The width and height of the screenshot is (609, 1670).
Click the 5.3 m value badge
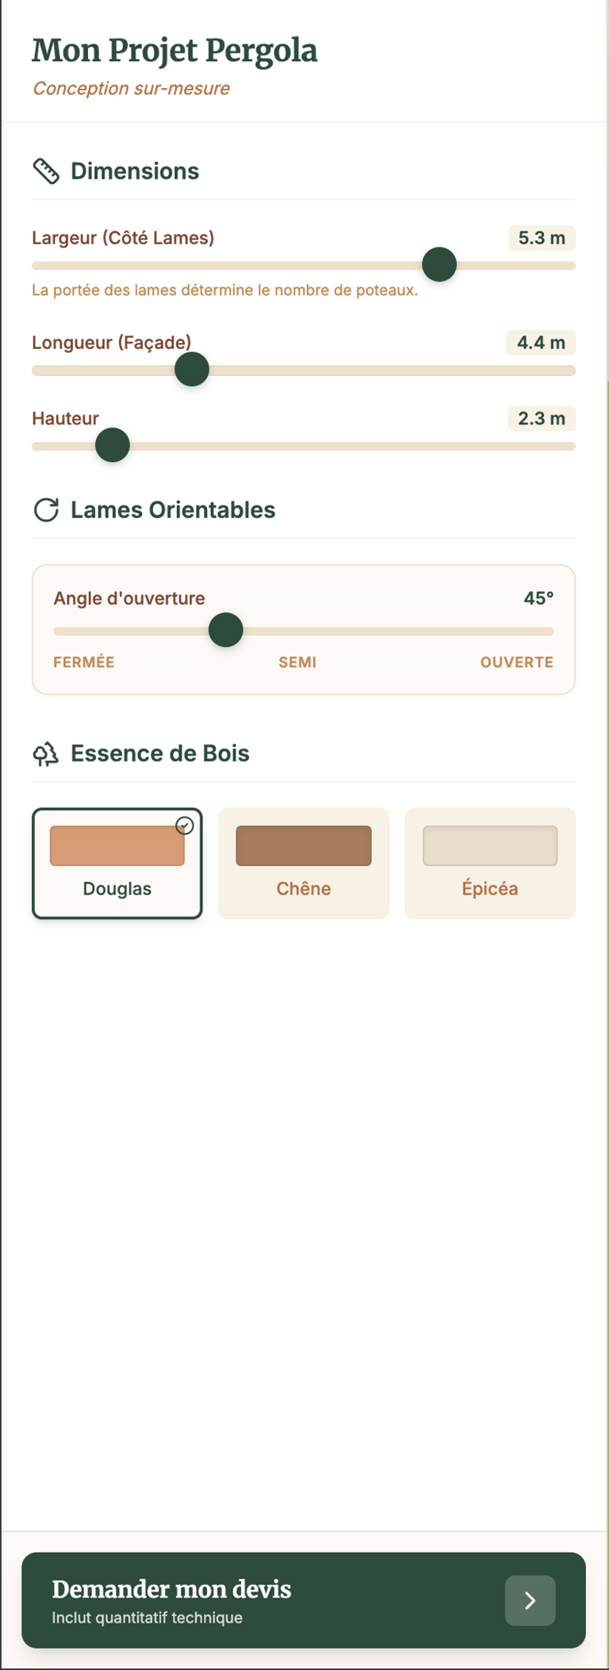coord(541,238)
